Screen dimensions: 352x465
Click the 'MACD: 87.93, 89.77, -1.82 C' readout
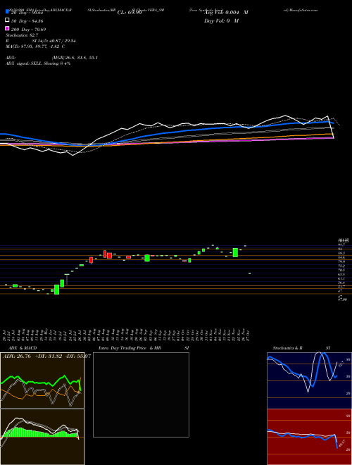[35, 46]
